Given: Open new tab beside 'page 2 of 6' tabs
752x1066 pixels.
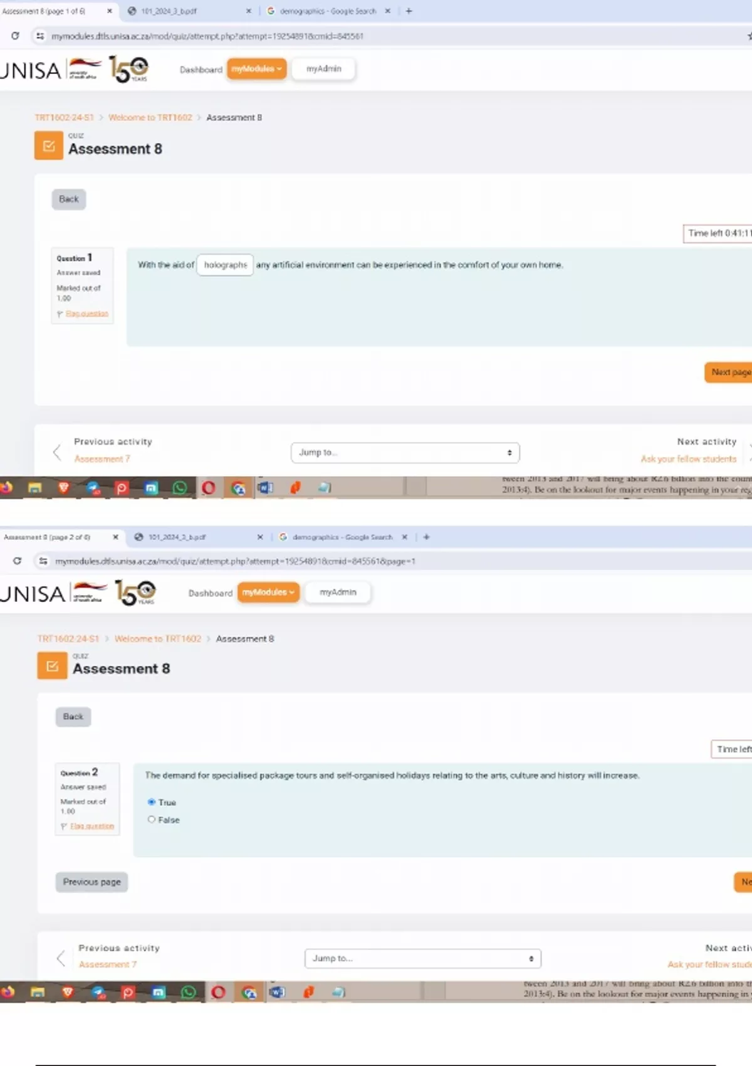Looking at the screenshot, I should pyautogui.click(x=426, y=537).
